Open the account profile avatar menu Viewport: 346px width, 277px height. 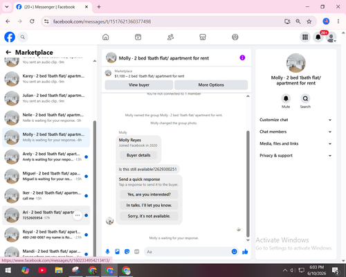coord(331,37)
